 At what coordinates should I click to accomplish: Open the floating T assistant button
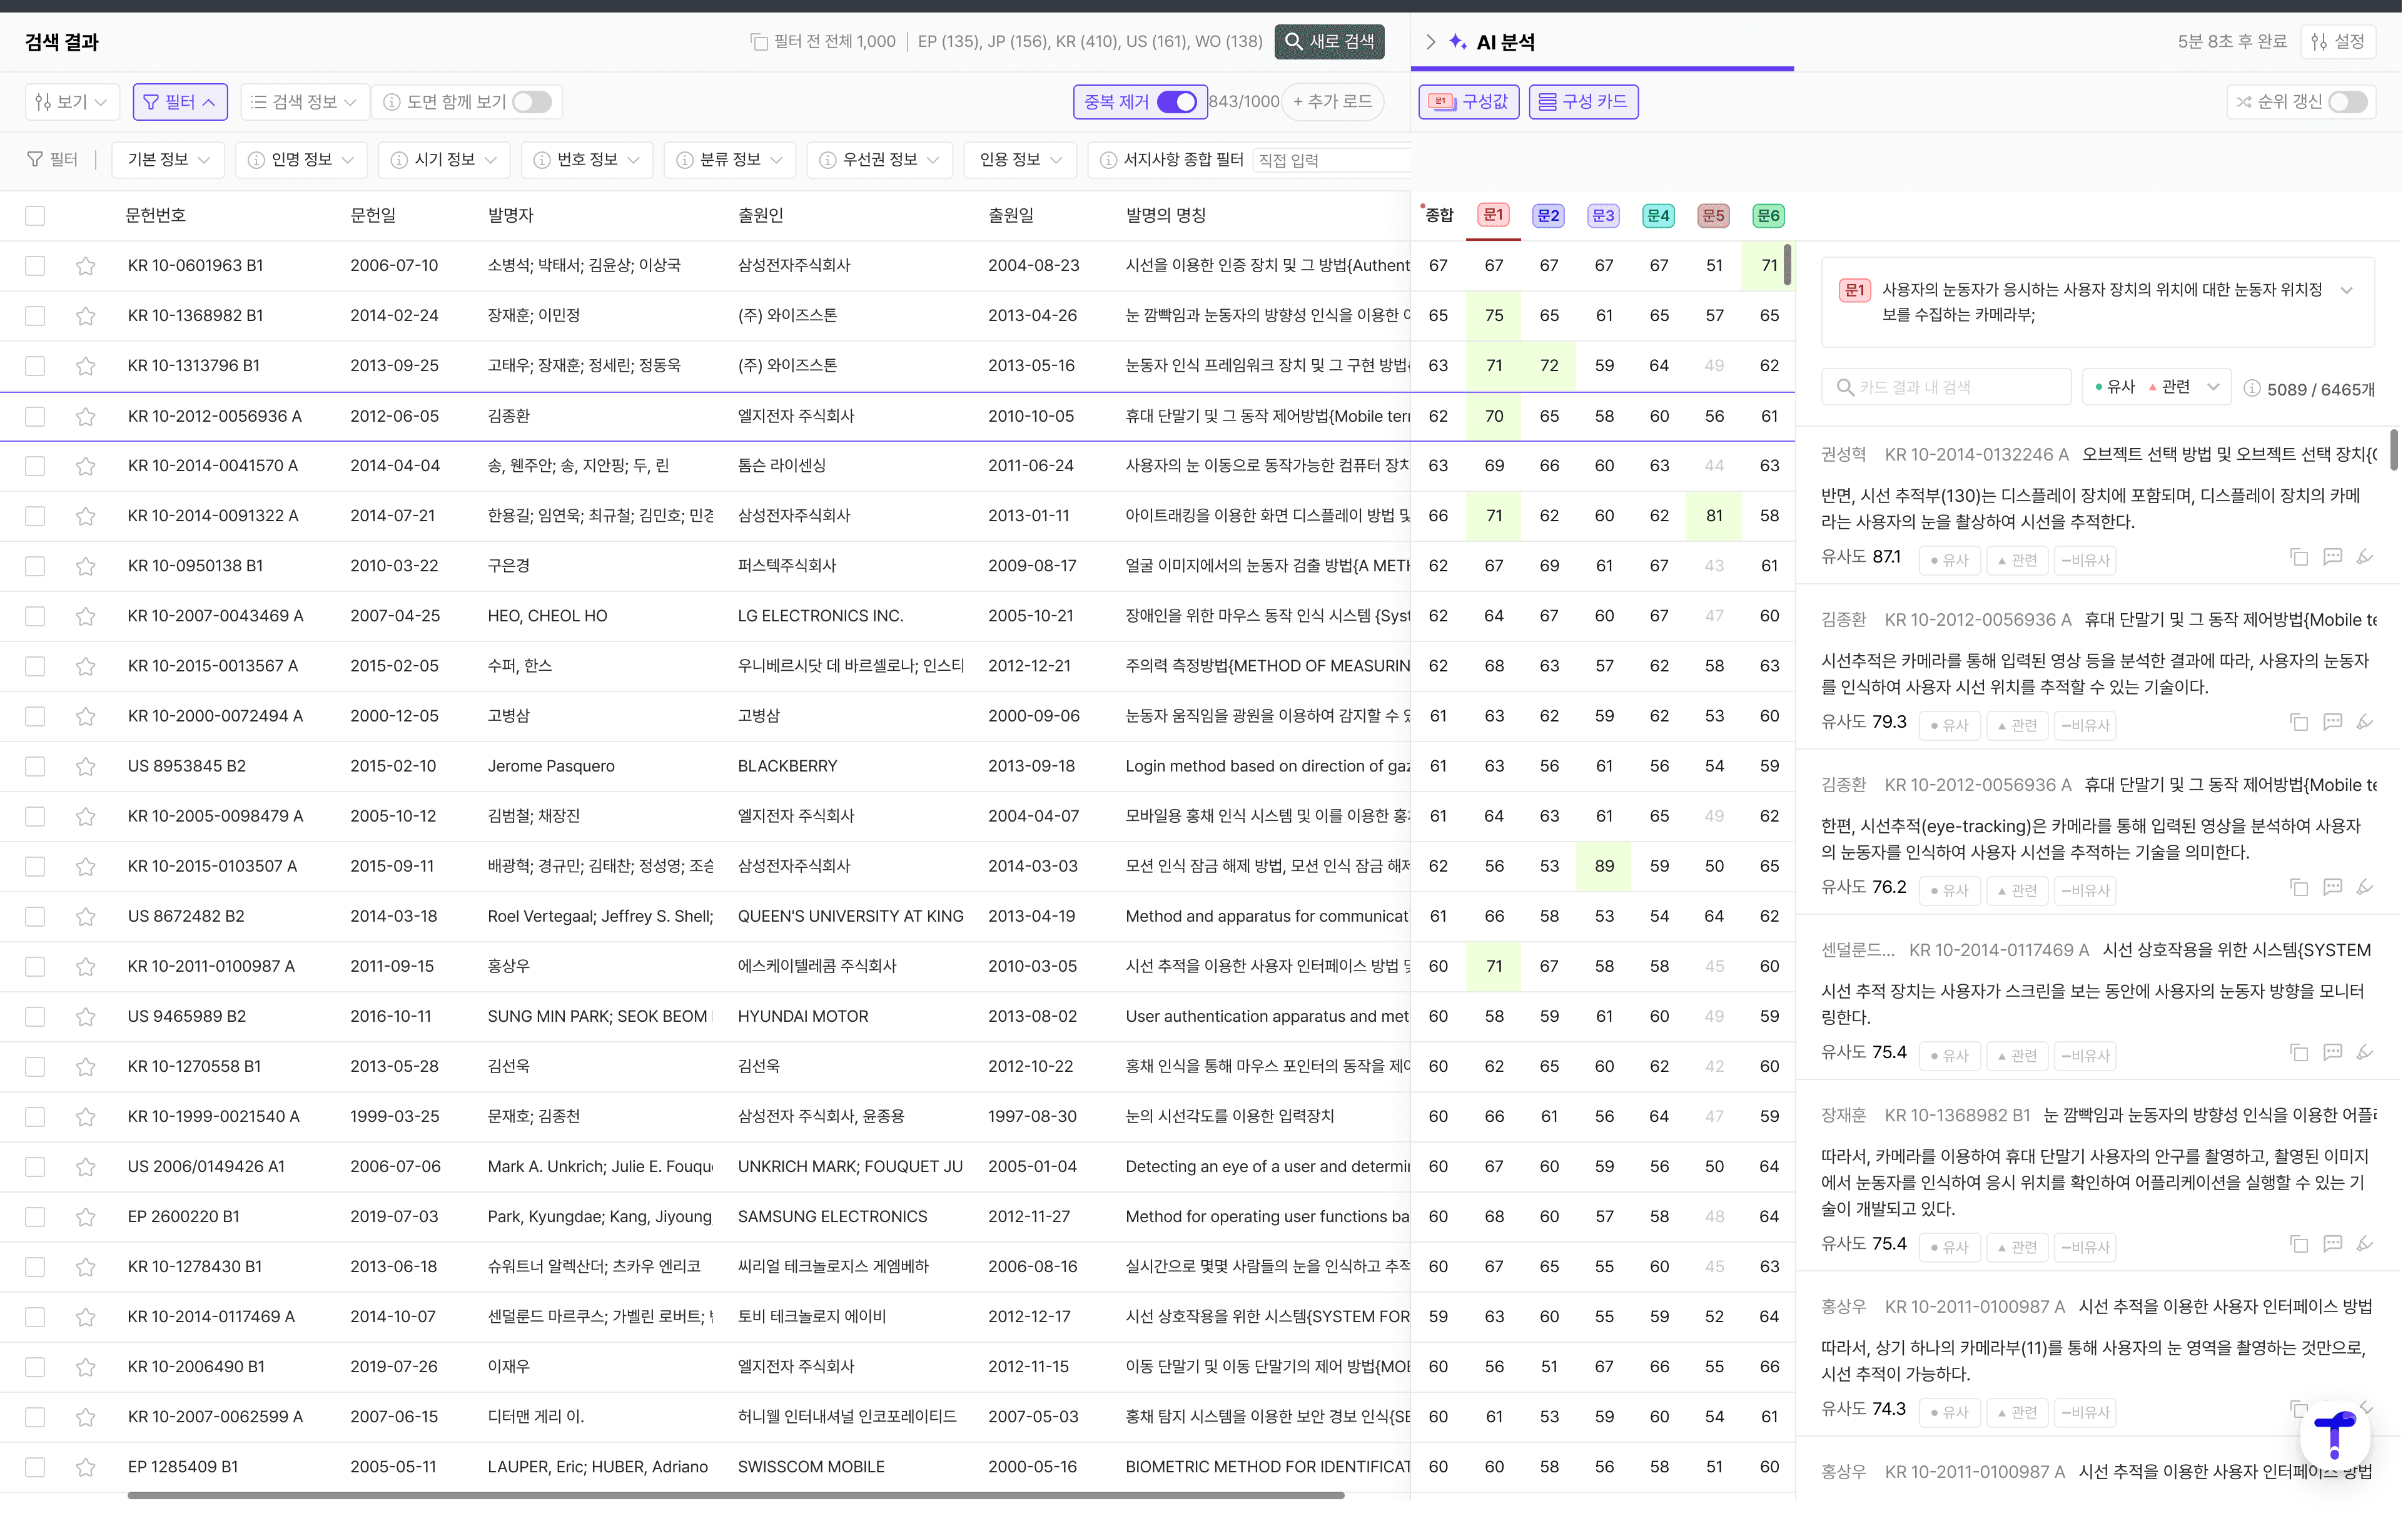pyautogui.click(x=2335, y=1436)
